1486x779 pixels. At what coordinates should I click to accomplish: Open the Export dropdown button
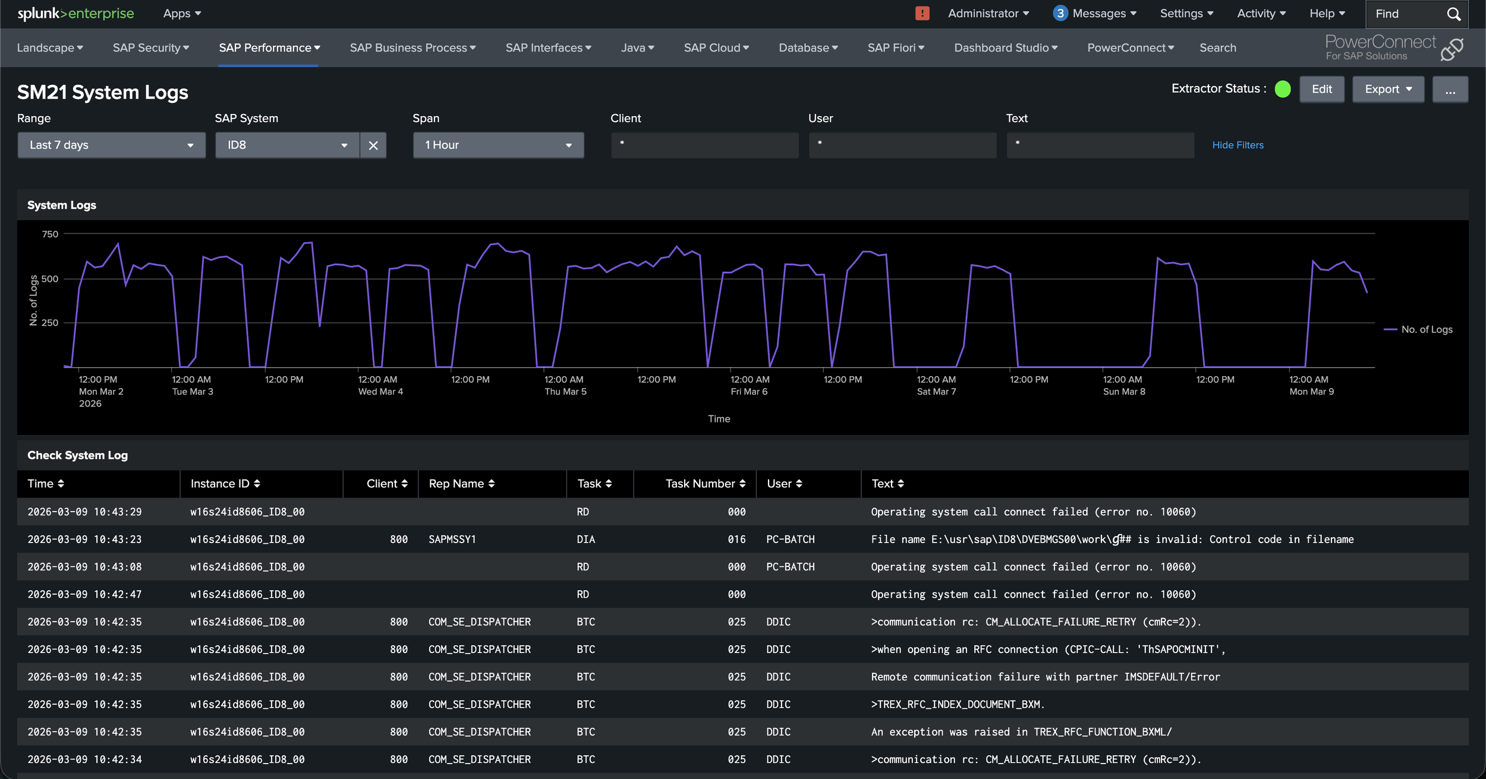[1387, 90]
